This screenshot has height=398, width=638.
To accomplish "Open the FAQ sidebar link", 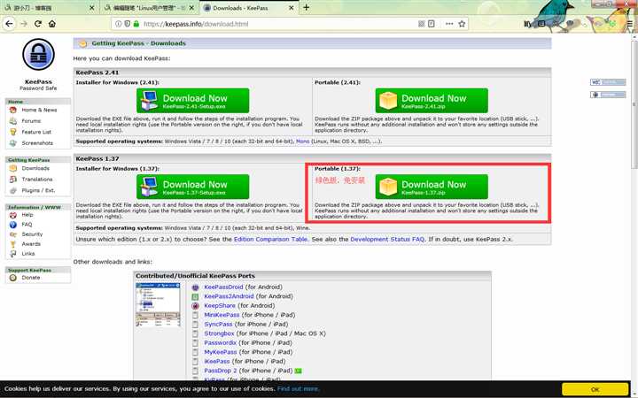I will pos(27,224).
